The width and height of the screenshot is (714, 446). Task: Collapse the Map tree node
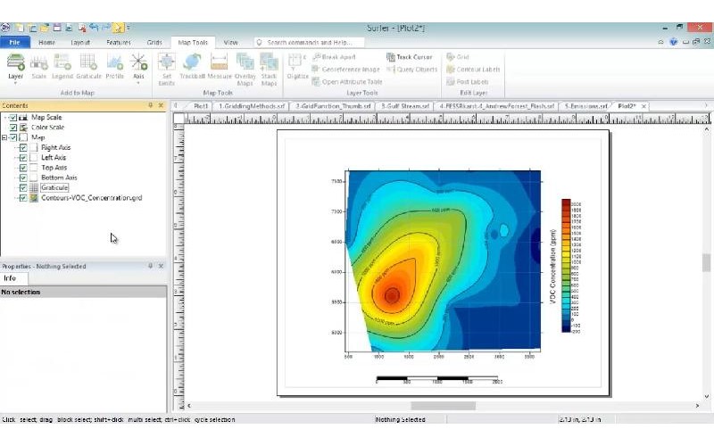(4, 137)
